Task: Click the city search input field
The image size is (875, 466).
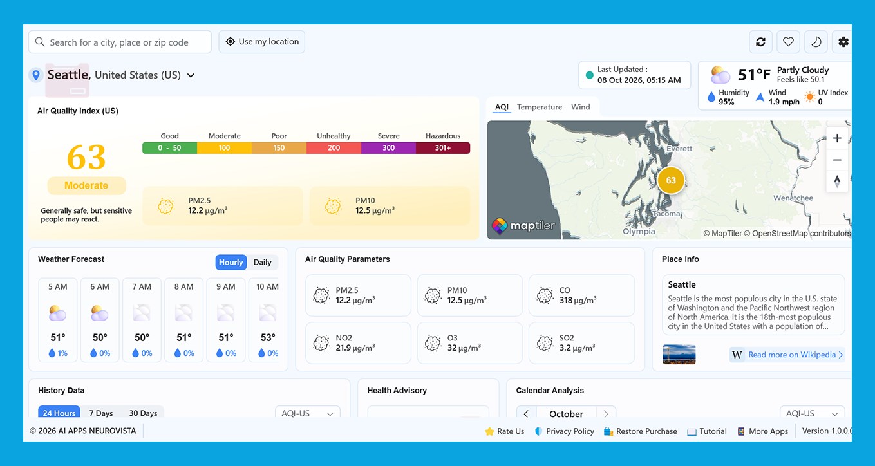Action: tap(120, 42)
